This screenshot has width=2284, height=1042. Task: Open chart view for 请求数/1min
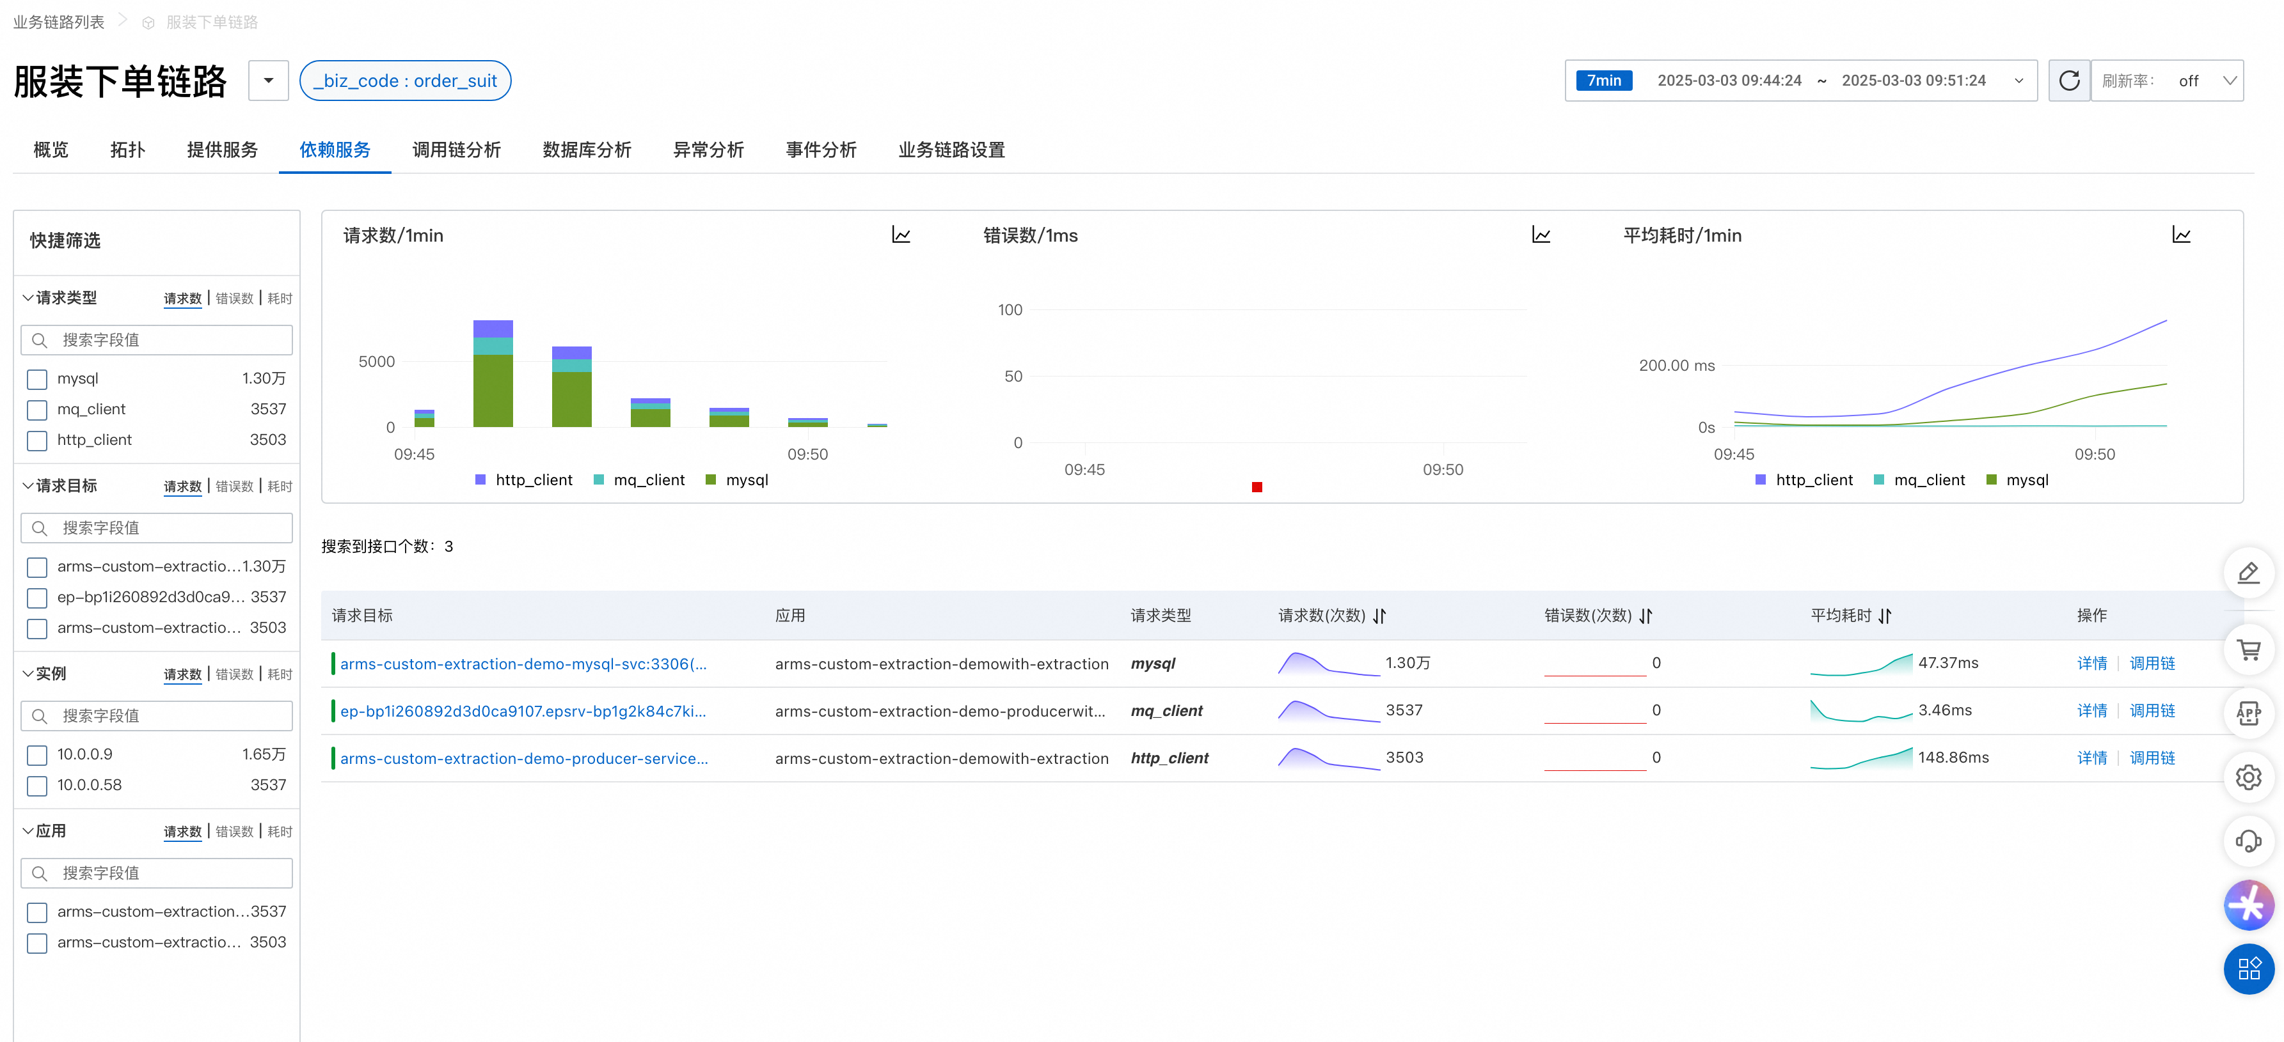pos(901,235)
